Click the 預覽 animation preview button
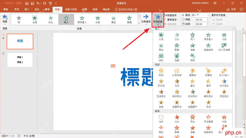Image resolution: width=246 pixels, height=138 pixels. click(5, 20)
